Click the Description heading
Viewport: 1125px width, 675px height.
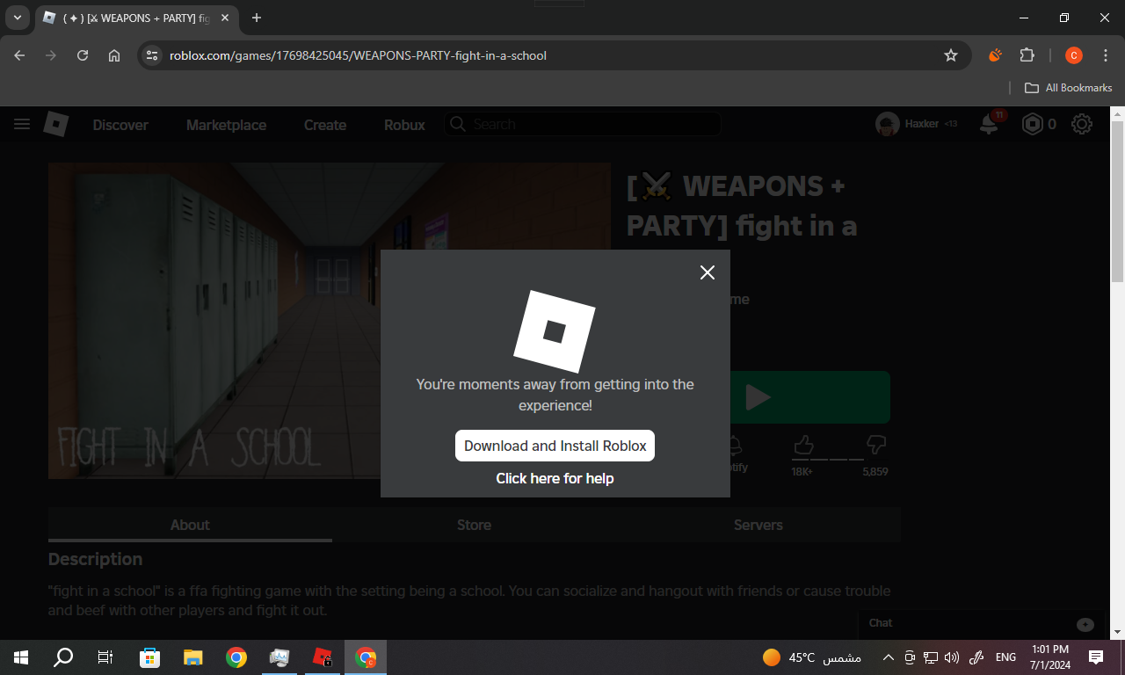tap(95, 559)
